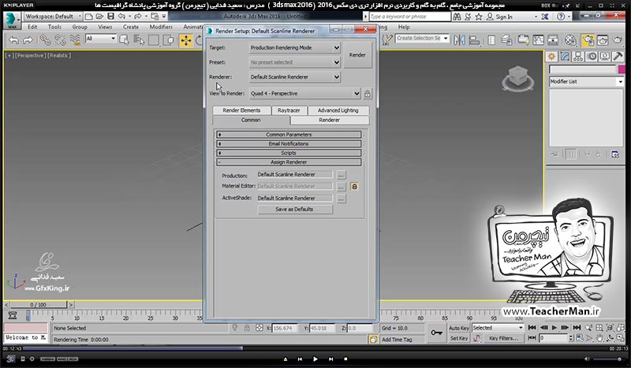
Task: Click the Align tool icon
Action: [475, 40]
